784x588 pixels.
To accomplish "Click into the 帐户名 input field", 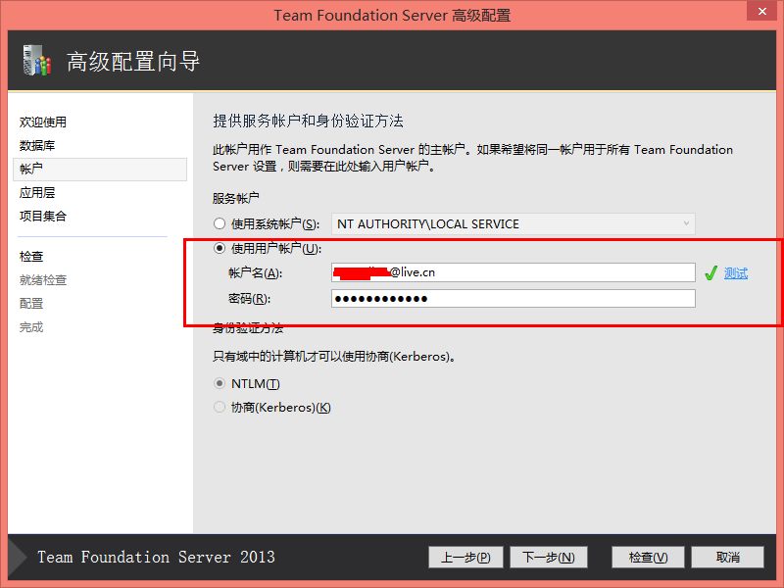I will tap(513, 272).
